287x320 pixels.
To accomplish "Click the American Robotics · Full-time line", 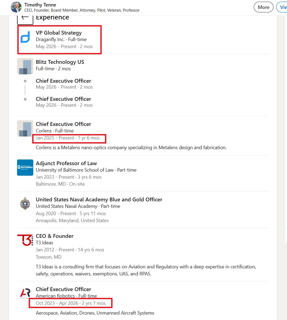I will [x=66, y=296].
